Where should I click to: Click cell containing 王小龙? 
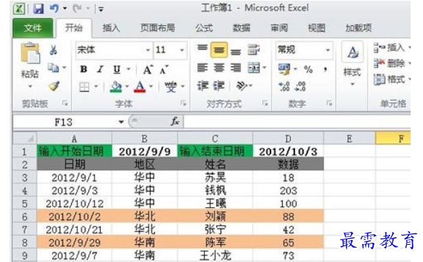(216, 255)
